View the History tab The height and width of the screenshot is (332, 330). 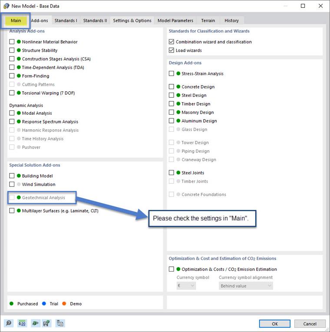[231, 20]
